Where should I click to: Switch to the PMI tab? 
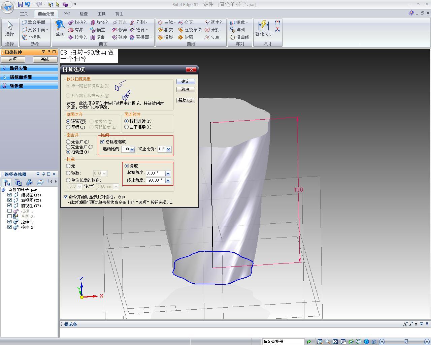pos(67,14)
